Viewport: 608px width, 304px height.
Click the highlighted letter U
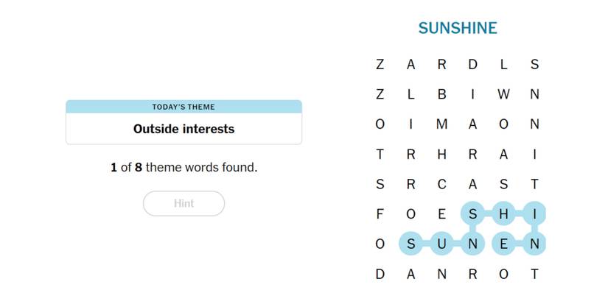[x=441, y=244]
